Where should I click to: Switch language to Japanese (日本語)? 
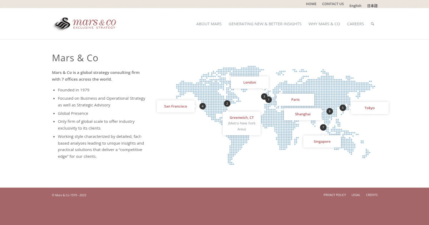coord(372,6)
